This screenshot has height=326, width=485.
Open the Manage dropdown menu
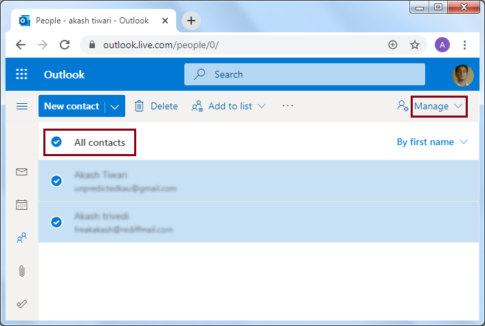click(x=439, y=107)
